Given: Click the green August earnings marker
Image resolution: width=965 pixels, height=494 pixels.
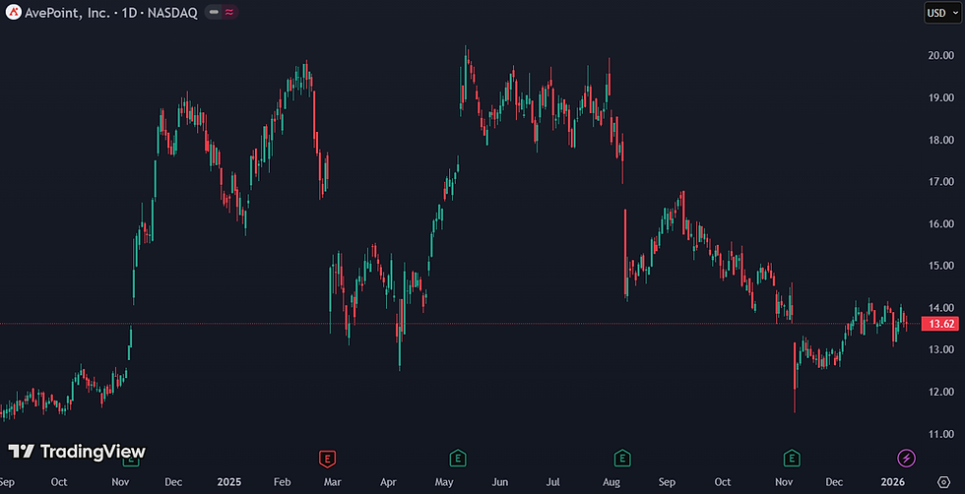Looking at the screenshot, I should point(622,459).
